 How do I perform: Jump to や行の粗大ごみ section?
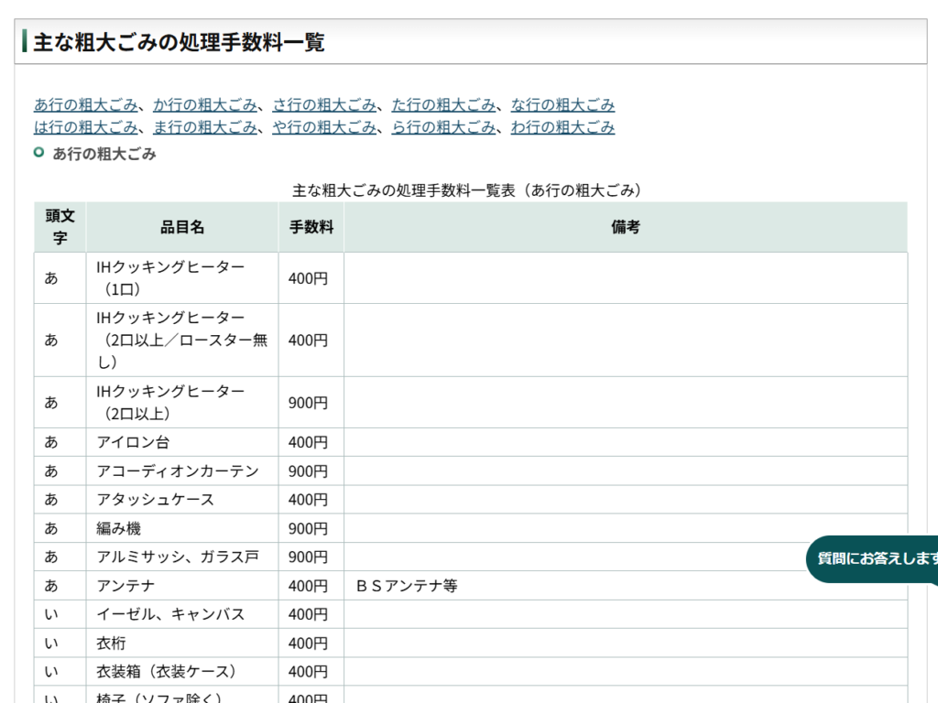click(324, 127)
